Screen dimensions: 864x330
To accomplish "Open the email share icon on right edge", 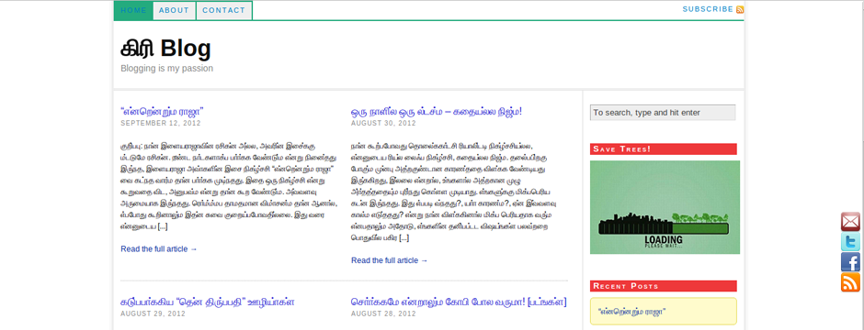I will pyautogui.click(x=850, y=222).
